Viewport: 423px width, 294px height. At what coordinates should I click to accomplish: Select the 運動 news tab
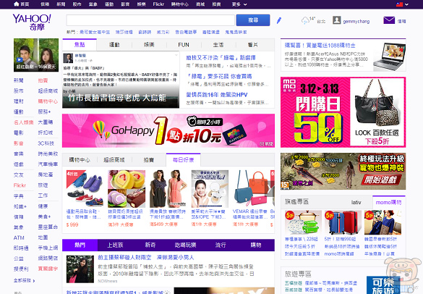[114, 45]
